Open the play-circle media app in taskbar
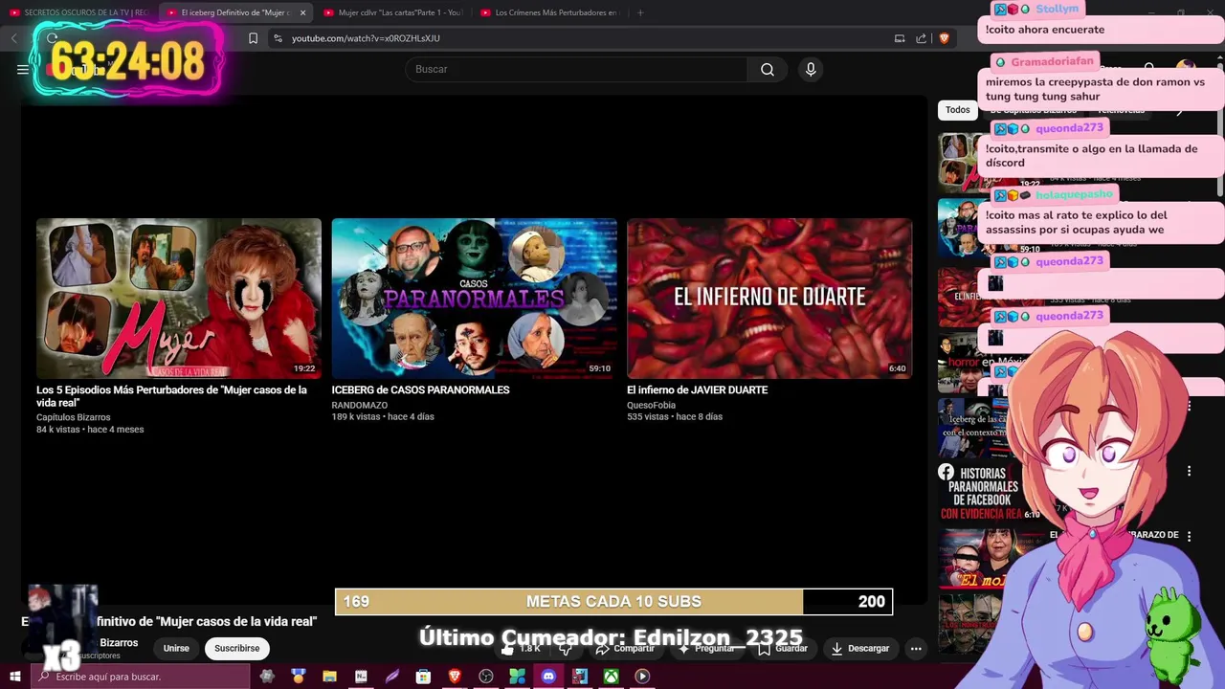 pyautogui.click(x=642, y=677)
